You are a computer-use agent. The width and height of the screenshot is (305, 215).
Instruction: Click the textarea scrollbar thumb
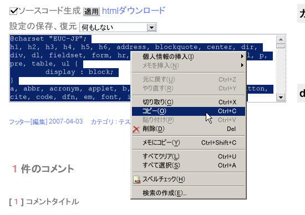[x=281, y=46]
